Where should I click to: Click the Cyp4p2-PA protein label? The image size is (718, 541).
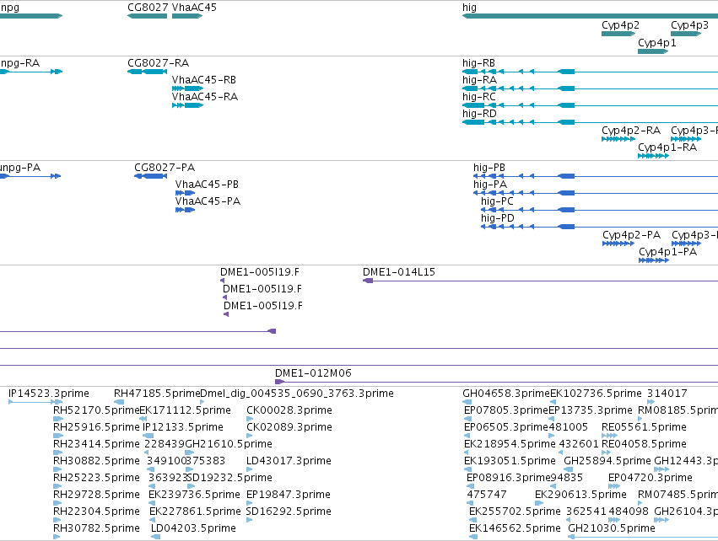tap(631, 235)
